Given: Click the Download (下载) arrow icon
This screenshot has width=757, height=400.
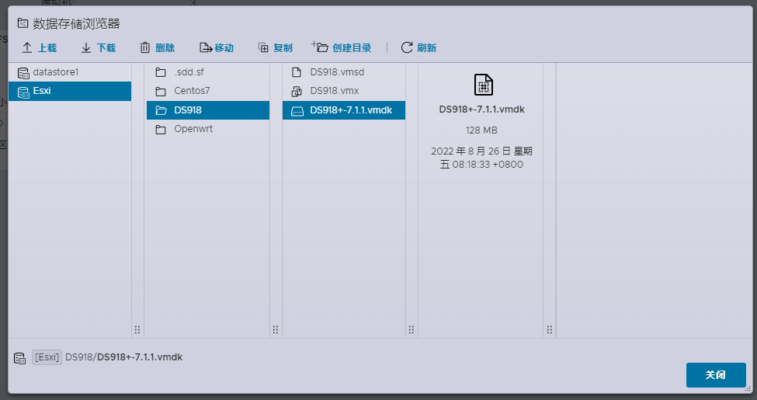Looking at the screenshot, I should click(x=86, y=48).
